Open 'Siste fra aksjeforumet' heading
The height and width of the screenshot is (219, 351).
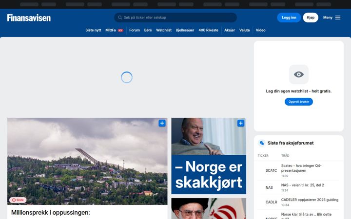291,143
